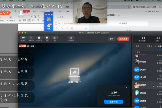Click the zoom out magnifier icon
Viewport: 162px width, 108px height.
click(35, 17)
